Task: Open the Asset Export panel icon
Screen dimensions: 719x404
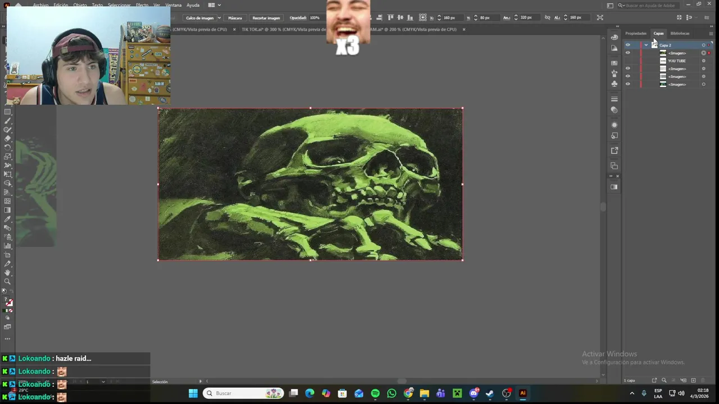Action: [x=614, y=150]
